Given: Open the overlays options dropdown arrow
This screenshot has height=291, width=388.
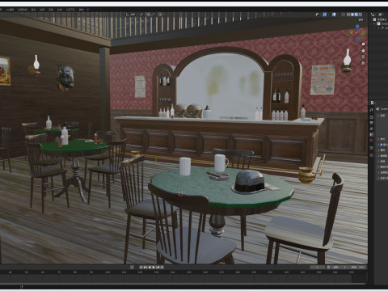Looking at the screenshot, I should click(338, 15).
